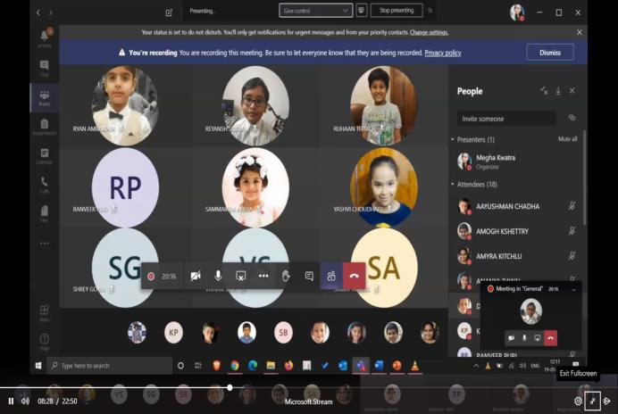Copy the meeting join link icon
Viewport: 618px width, 414px height.
coord(572,118)
